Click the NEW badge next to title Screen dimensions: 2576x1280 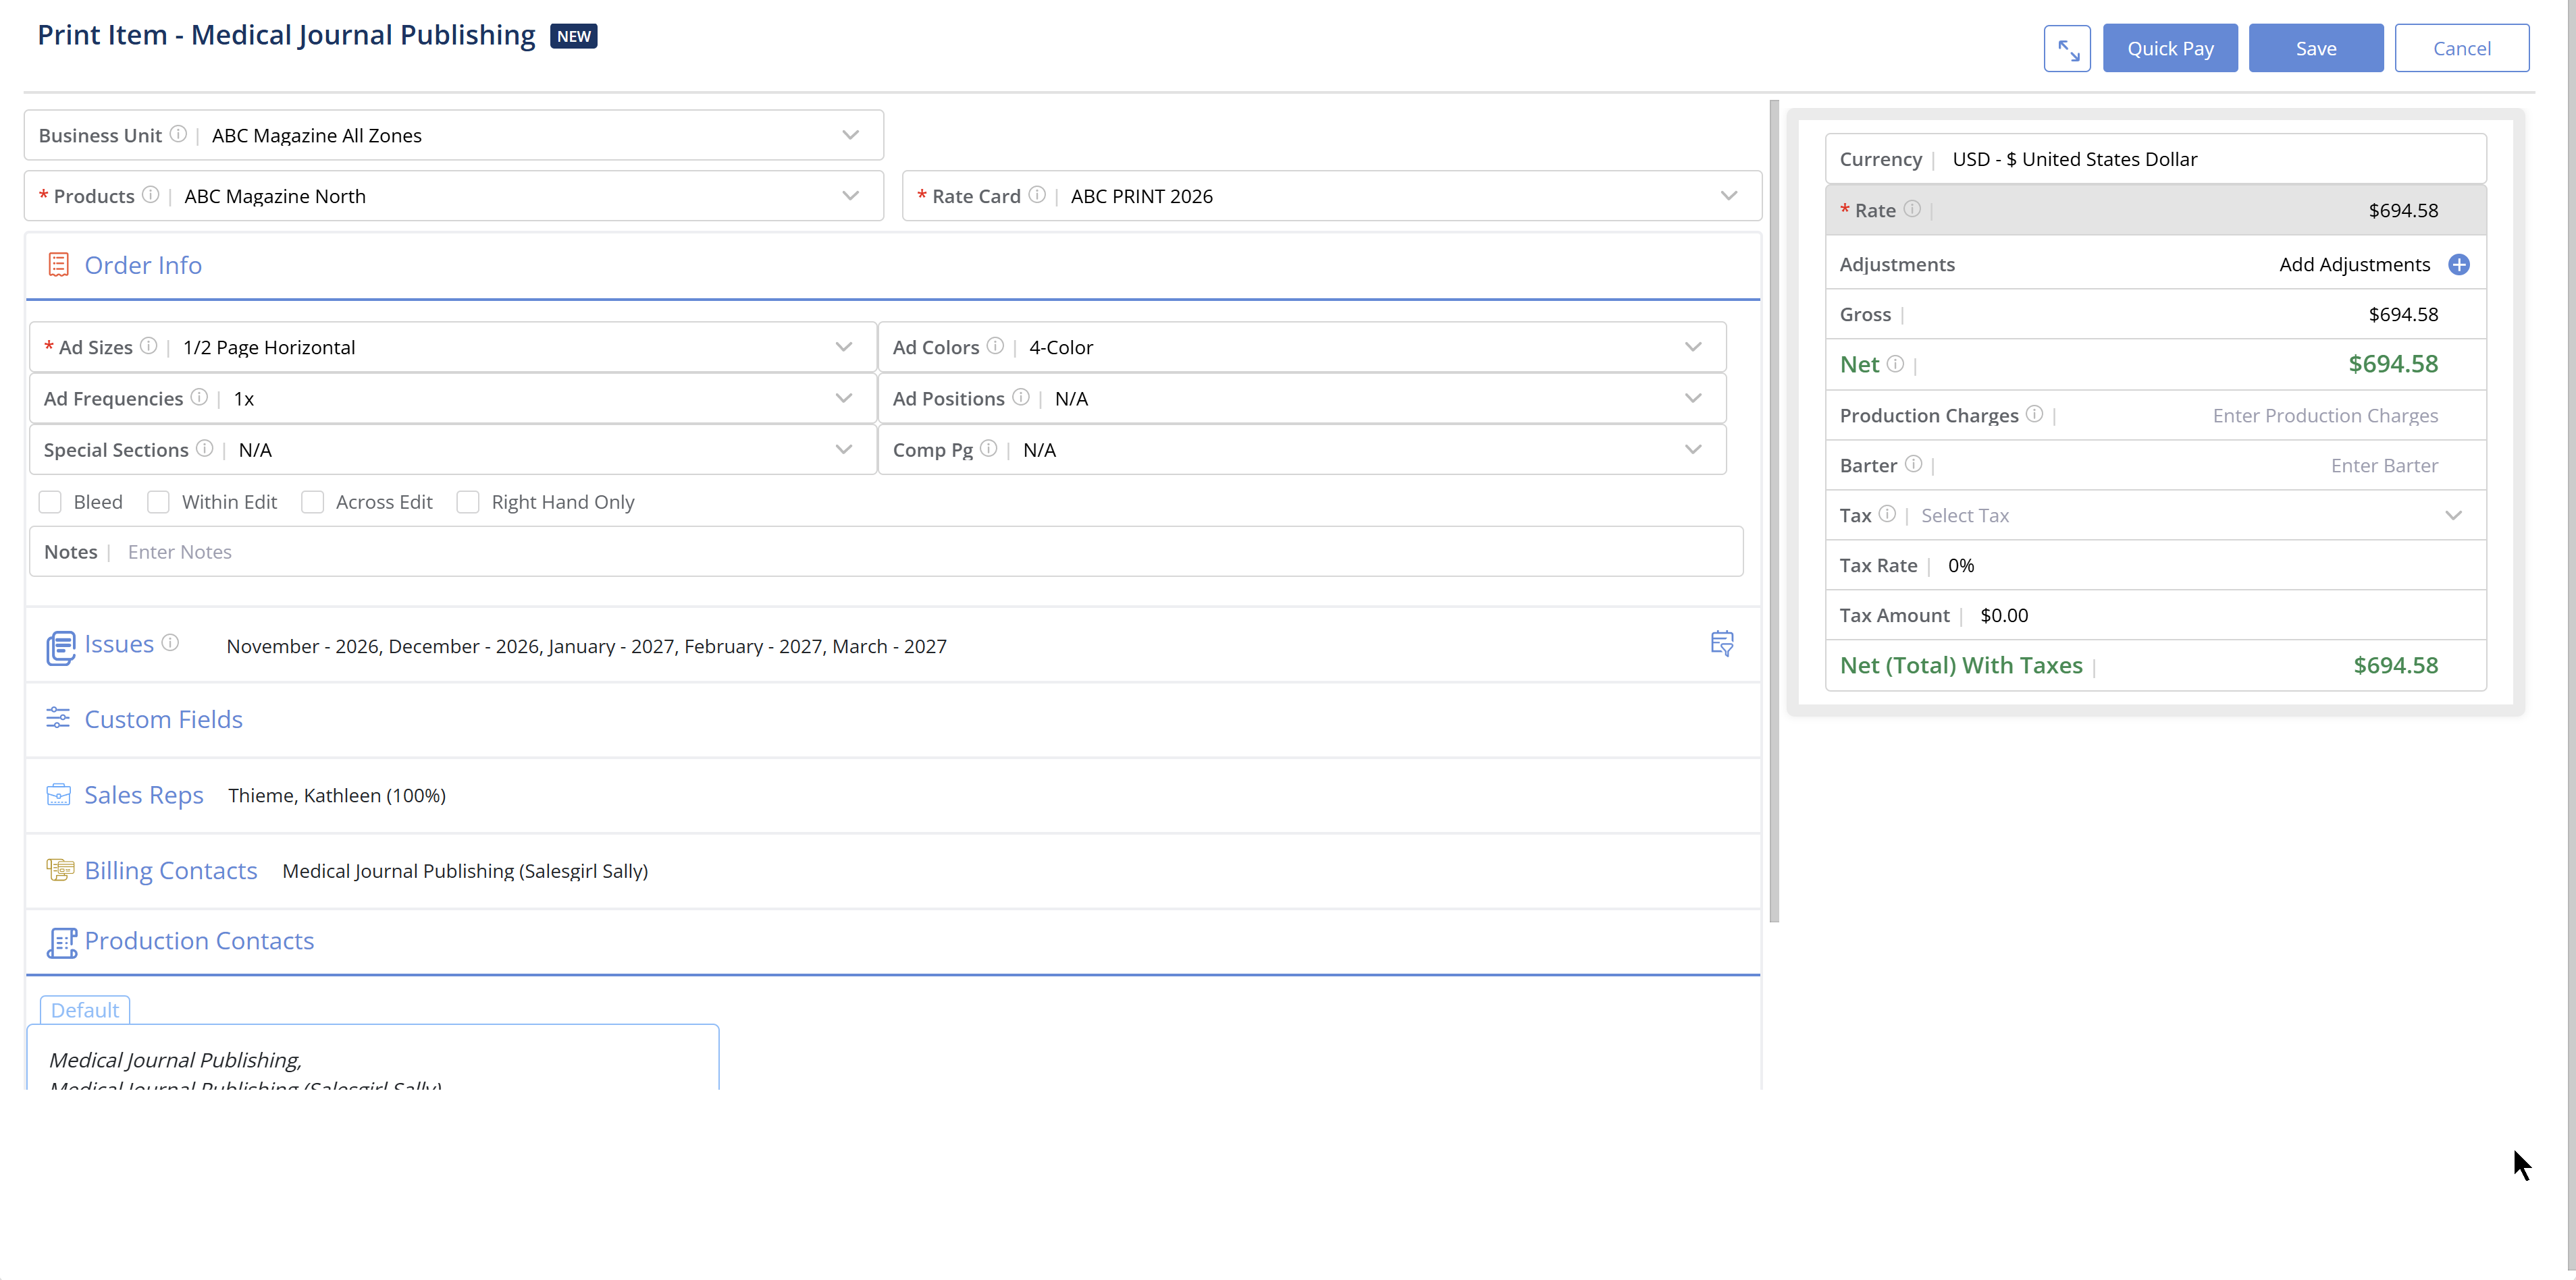click(573, 36)
